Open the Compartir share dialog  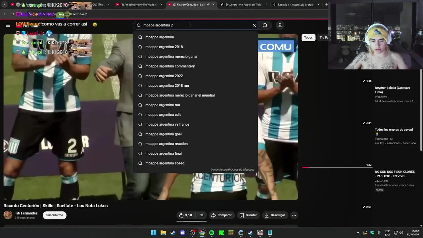tap(221, 215)
